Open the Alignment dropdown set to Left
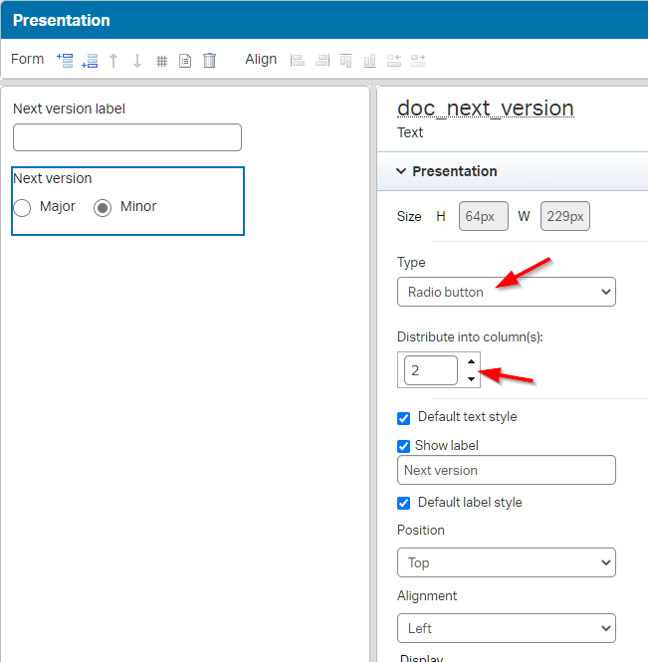The image size is (648, 662). click(x=506, y=628)
